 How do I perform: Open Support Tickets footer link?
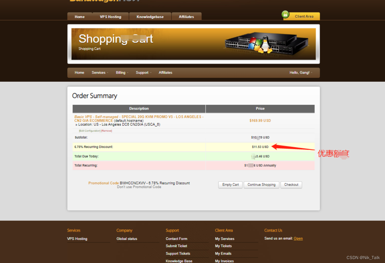[178, 254]
